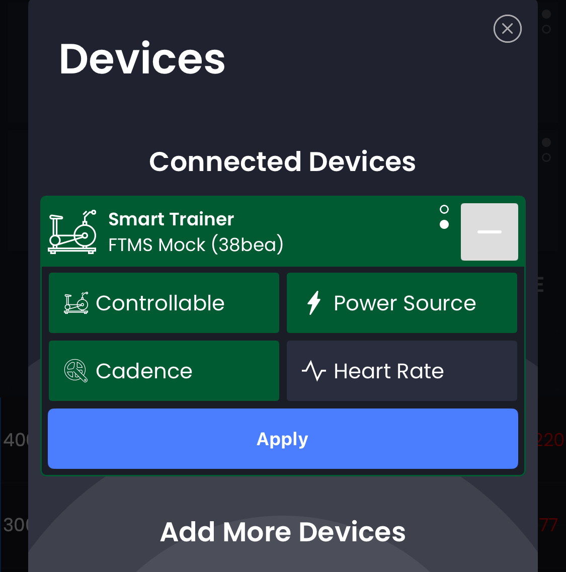
Task: Click the FTMS Mock (38bea) device name
Action: tap(196, 244)
